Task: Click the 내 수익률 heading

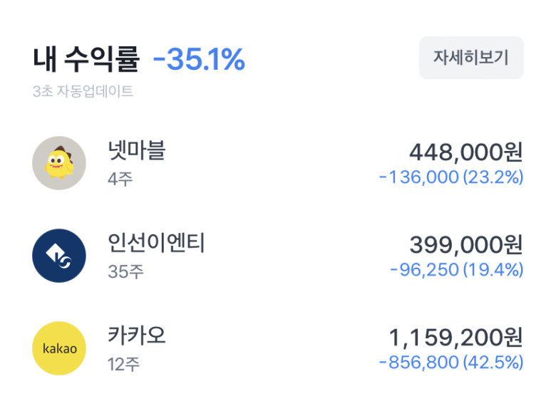Action: point(86,59)
